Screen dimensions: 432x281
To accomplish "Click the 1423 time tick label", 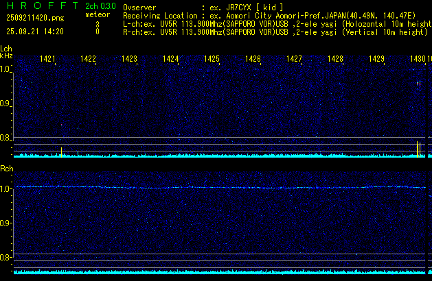I will 129,60.
